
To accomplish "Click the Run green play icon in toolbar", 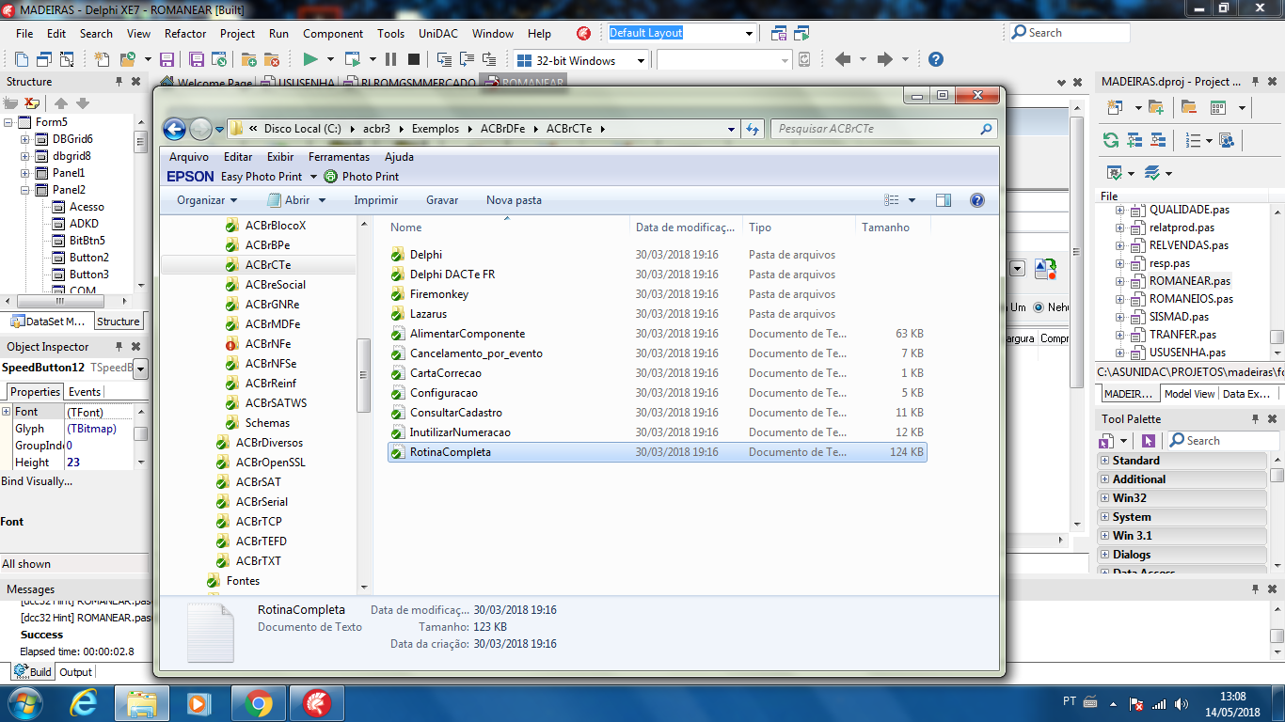I will click(x=310, y=59).
